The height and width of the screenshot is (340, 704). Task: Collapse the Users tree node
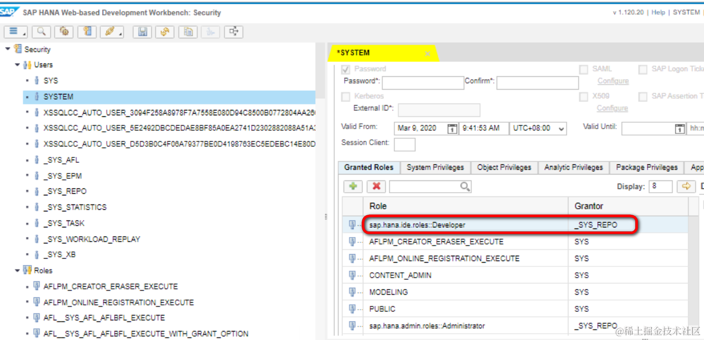coord(18,65)
